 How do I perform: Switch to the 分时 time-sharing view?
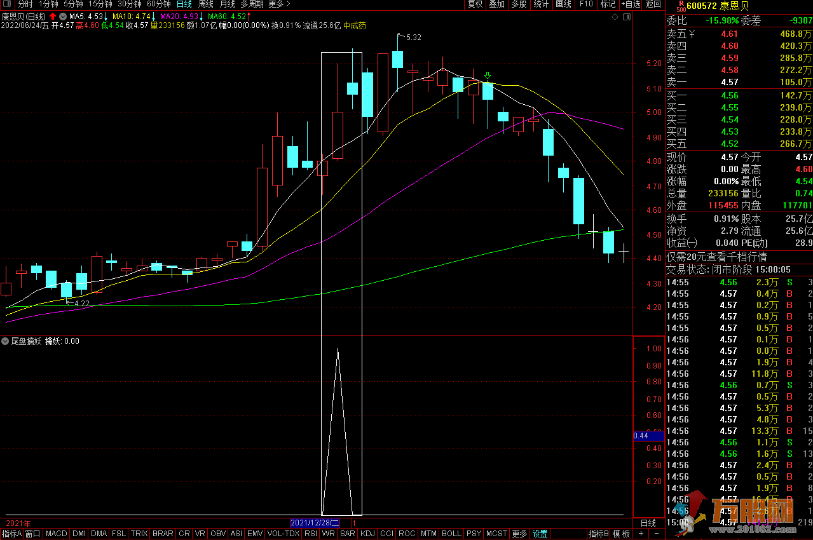point(25,4)
